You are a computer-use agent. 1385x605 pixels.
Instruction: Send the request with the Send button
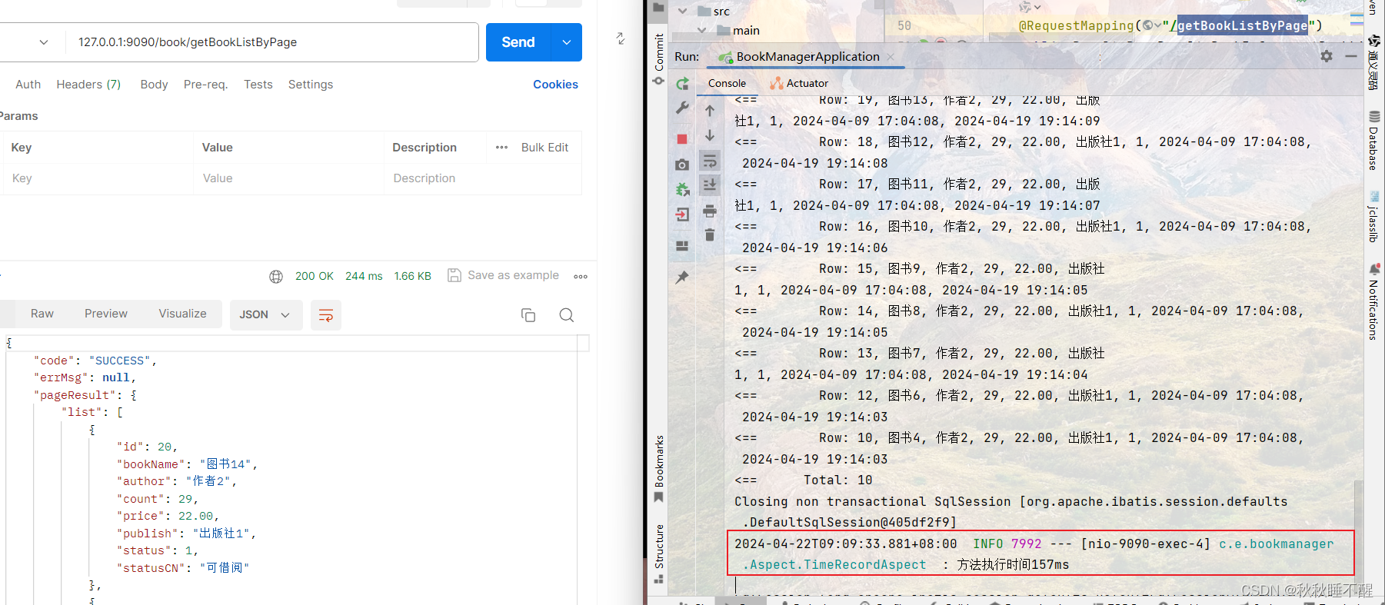tap(518, 42)
